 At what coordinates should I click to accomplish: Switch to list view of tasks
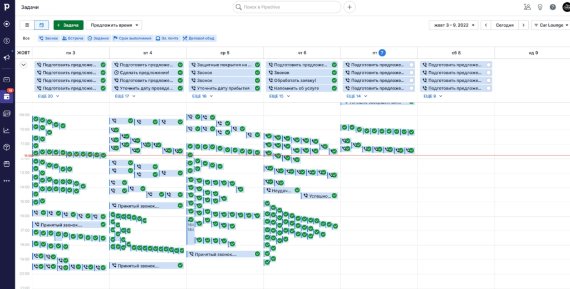(28, 25)
